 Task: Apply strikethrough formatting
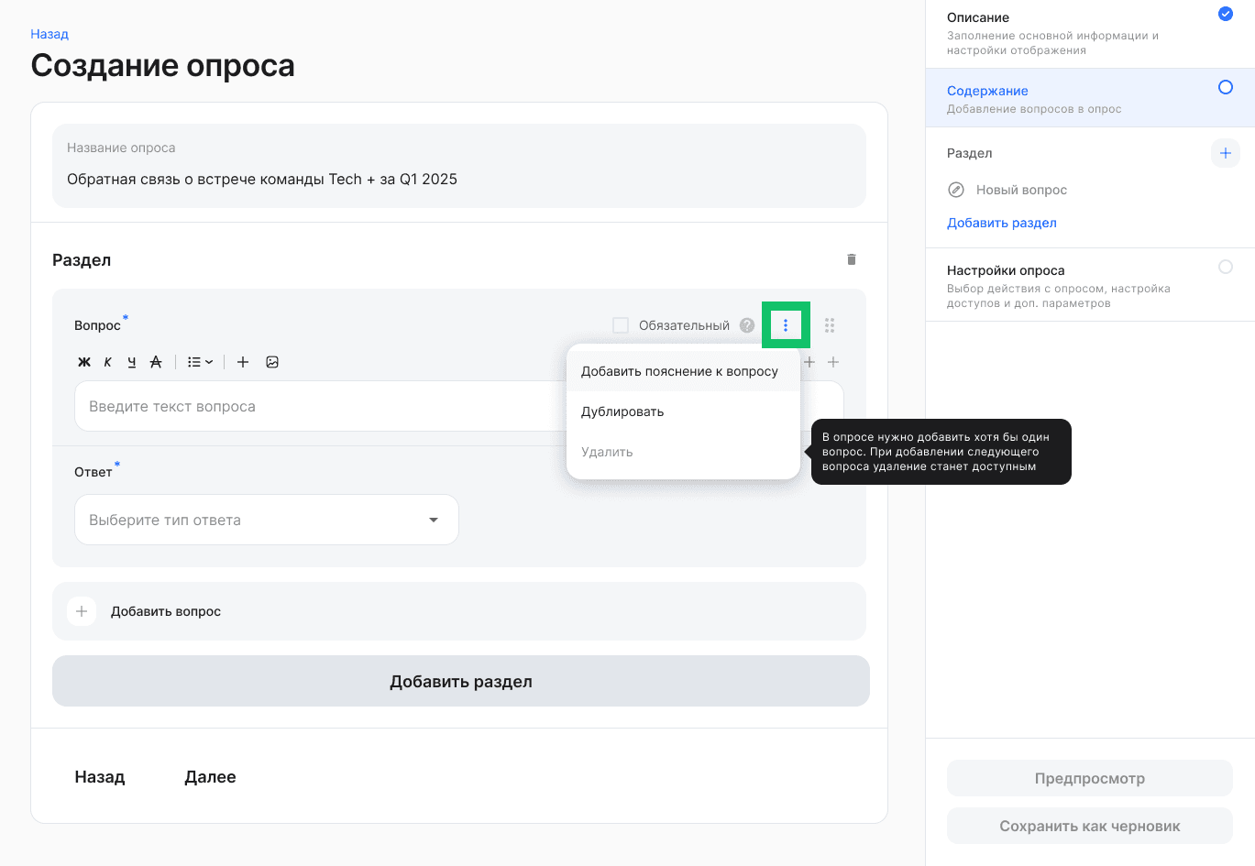pyautogui.click(x=156, y=362)
